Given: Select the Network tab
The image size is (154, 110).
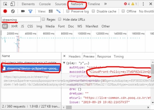Looking at the screenshot, I should (x=77, y=4).
